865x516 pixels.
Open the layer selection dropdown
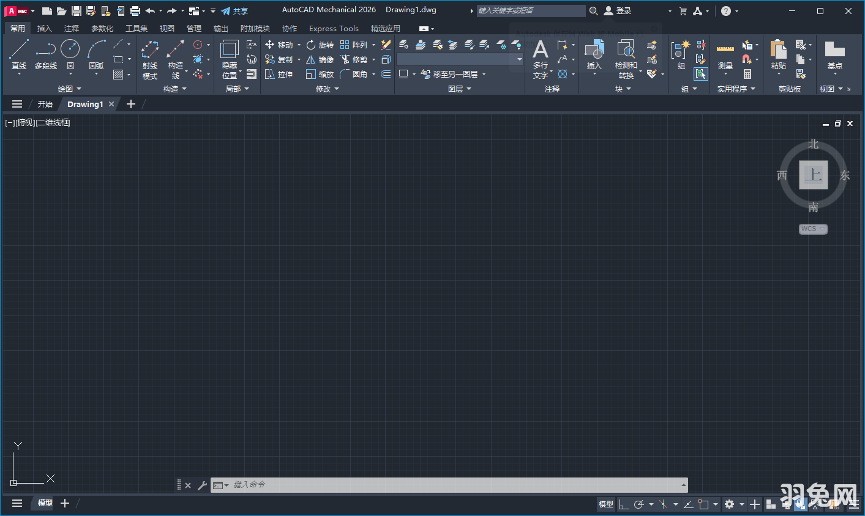point(520,59)
